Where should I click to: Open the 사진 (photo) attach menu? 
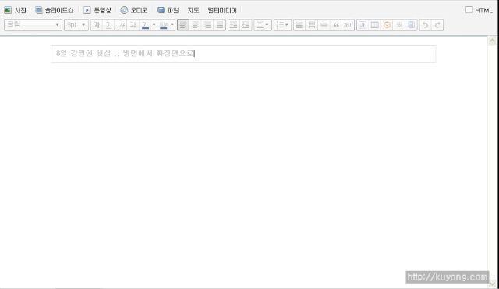point(15,10)
